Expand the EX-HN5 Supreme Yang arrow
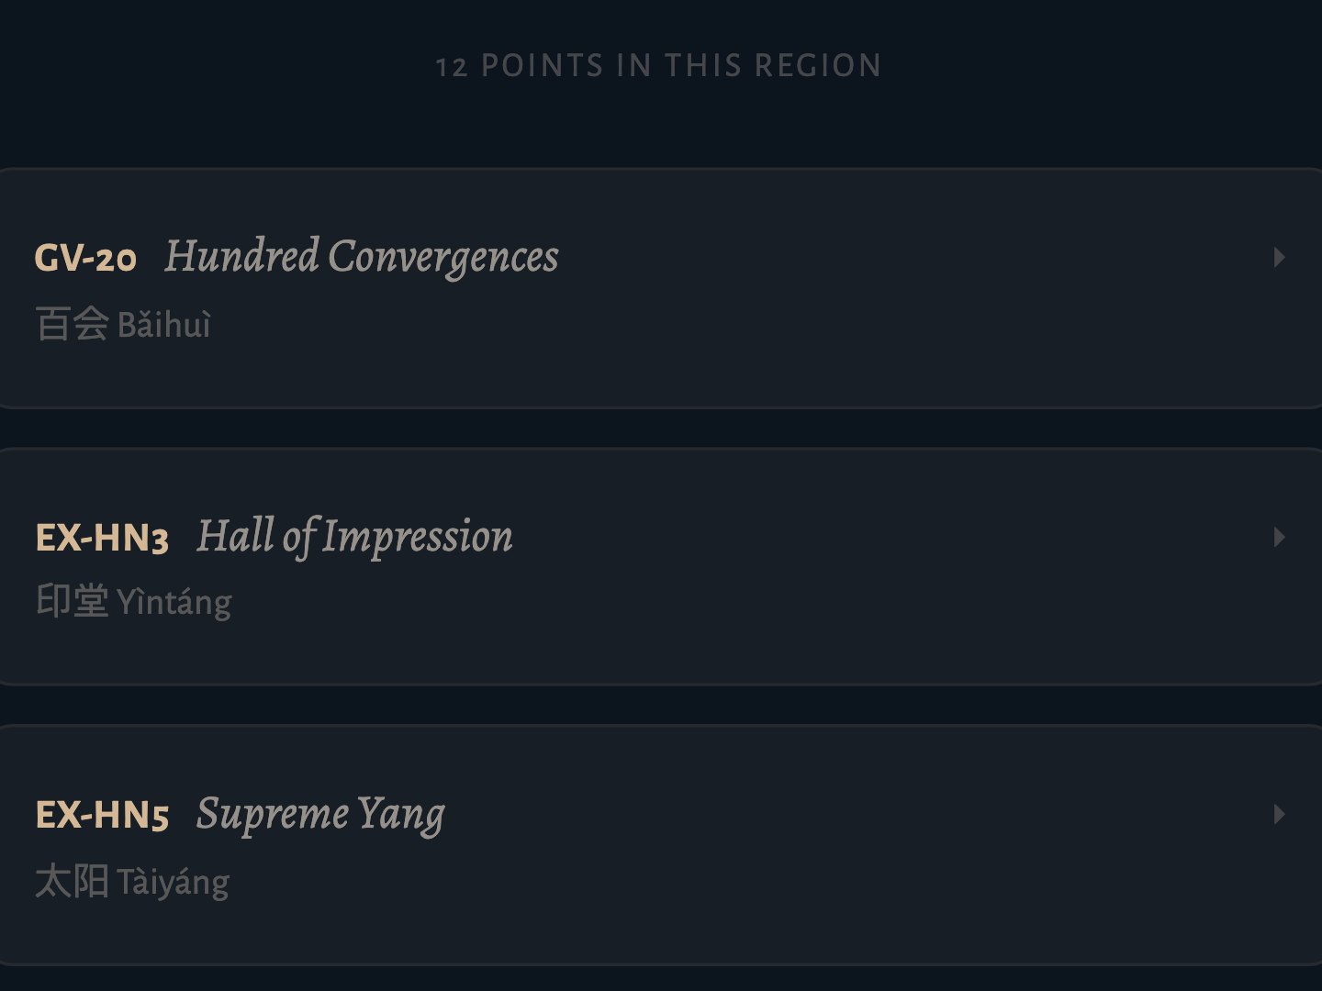Viewport: 1322px width, 991px height. click(x=1279, y=814)
